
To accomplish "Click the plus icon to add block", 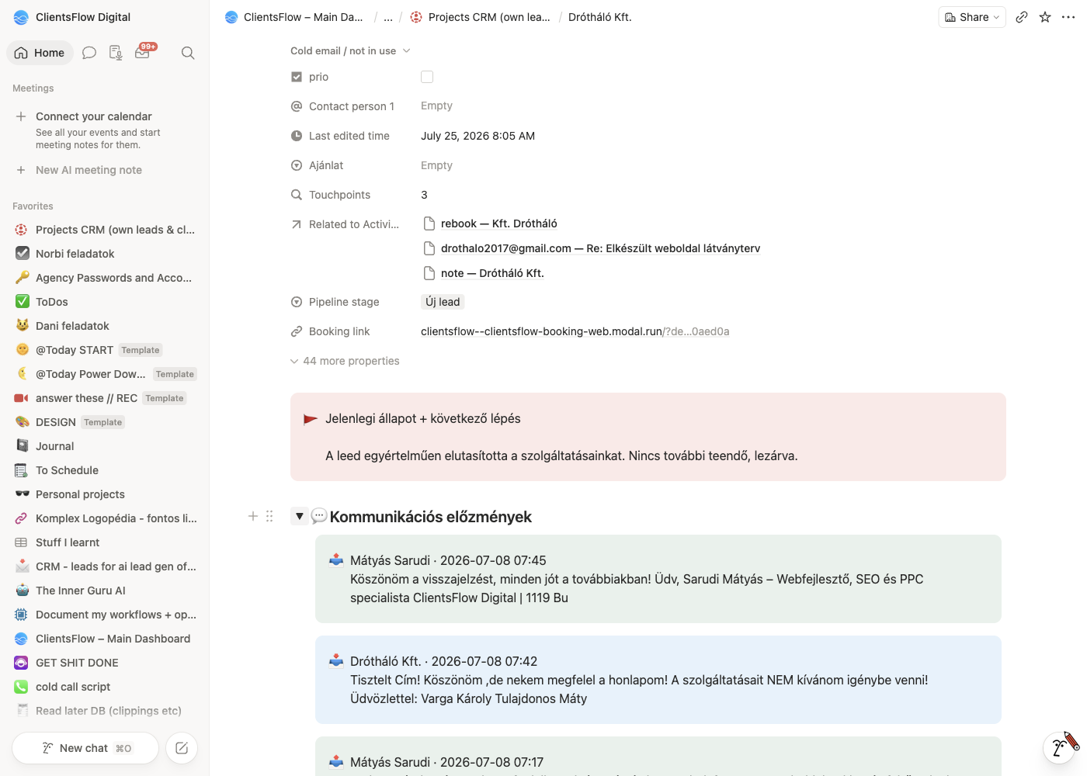I will tap(253, 516).
